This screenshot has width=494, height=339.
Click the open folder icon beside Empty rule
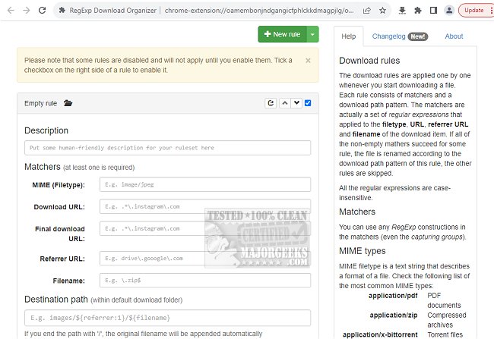point(68,103)
